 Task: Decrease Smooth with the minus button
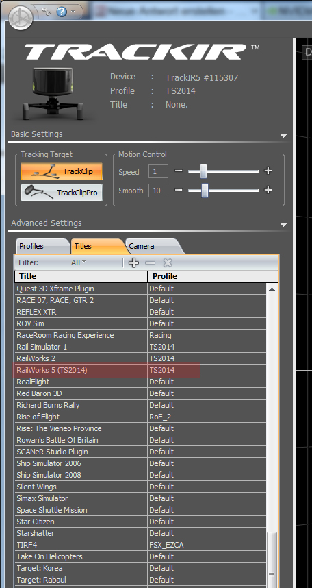point(179,190)
